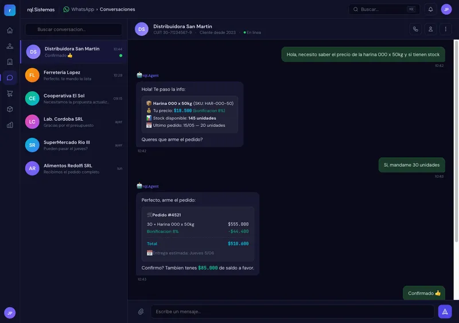
Task: Open Cooperativa El Sol conversation
Action: coord(74,99)
